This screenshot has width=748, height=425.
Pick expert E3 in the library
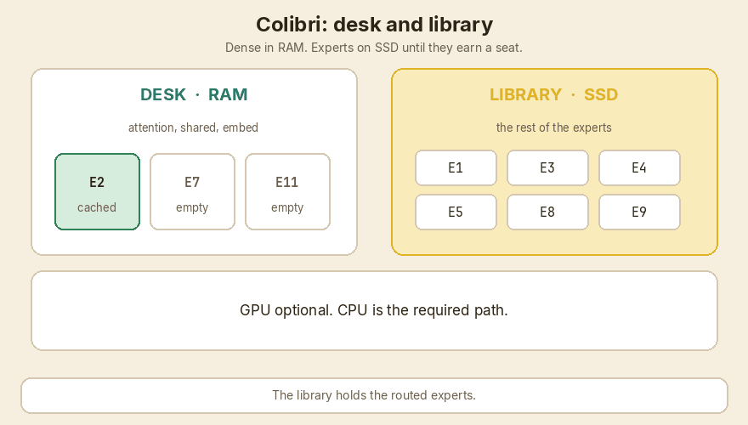(547, 168)
